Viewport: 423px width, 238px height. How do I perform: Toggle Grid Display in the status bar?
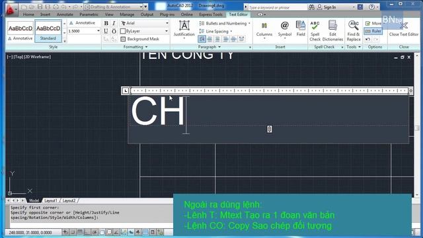coord(80,232)
